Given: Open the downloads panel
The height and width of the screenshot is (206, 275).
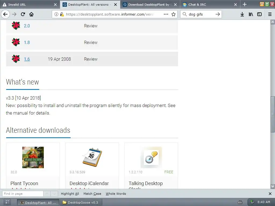Looking at the screenshot, I should pos(242,14).
